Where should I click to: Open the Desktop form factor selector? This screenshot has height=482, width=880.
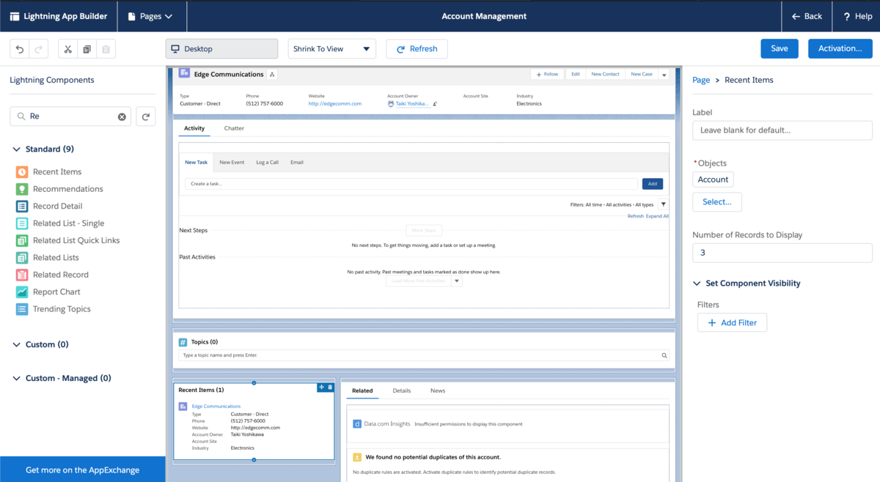[x=221, y=49]
